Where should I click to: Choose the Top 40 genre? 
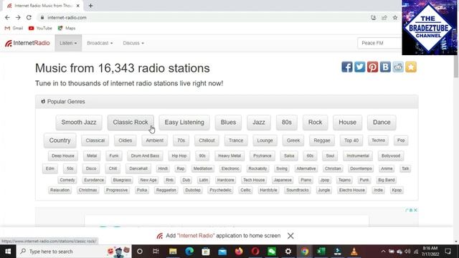351,140
